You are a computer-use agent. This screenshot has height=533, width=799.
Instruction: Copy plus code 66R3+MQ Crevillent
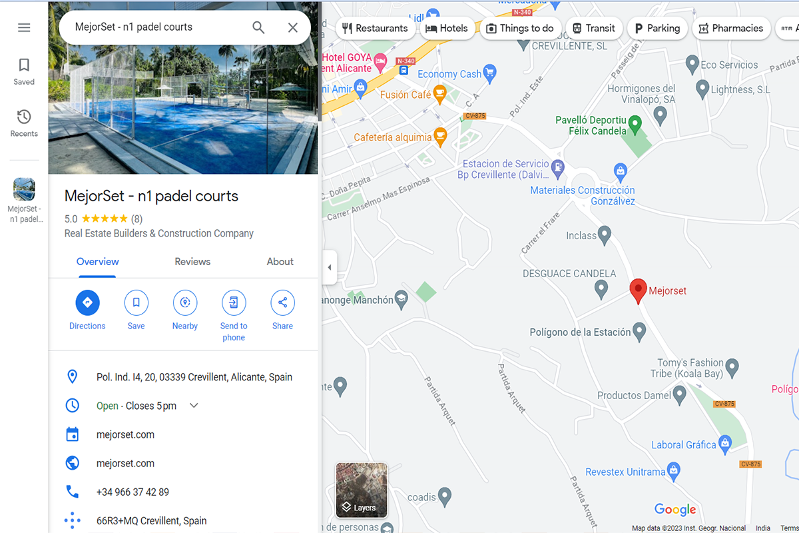[152, 521]
